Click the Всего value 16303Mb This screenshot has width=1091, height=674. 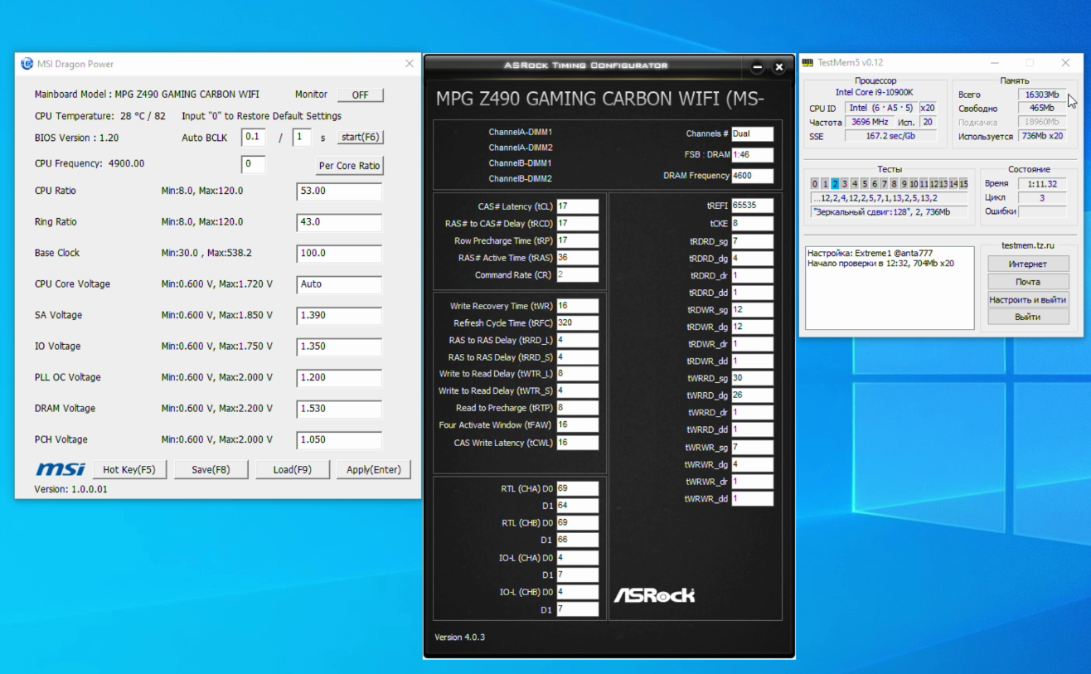[1042, 95]
